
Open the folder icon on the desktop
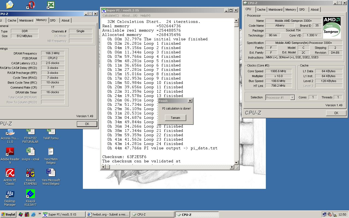(10, 5)
